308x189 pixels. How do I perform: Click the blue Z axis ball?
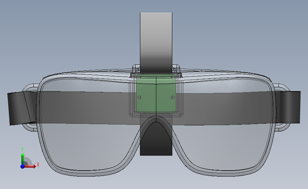point(23,166)
